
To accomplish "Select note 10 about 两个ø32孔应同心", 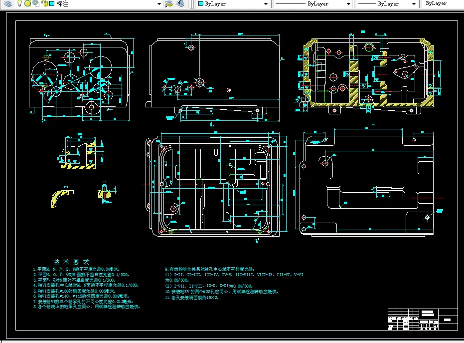I will 221,292.
